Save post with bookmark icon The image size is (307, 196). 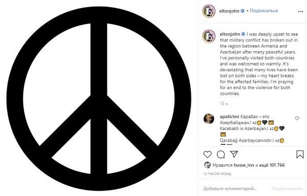(300, 155)
